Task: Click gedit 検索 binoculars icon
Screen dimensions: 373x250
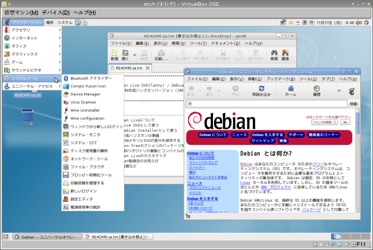Action: click(x=274, y=55)
